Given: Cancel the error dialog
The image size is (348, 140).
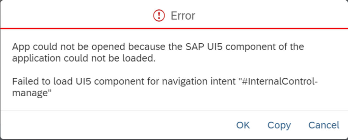Looking at the screenshot, I should point(324,125).
